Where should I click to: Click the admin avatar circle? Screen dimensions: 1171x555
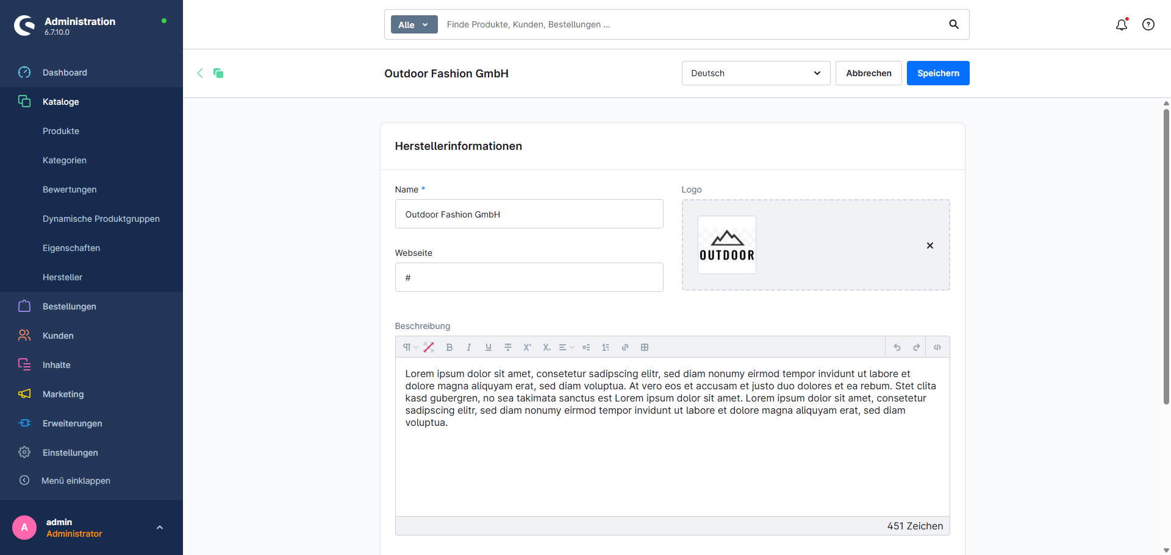pyautogui.click(x=24, y=528)
